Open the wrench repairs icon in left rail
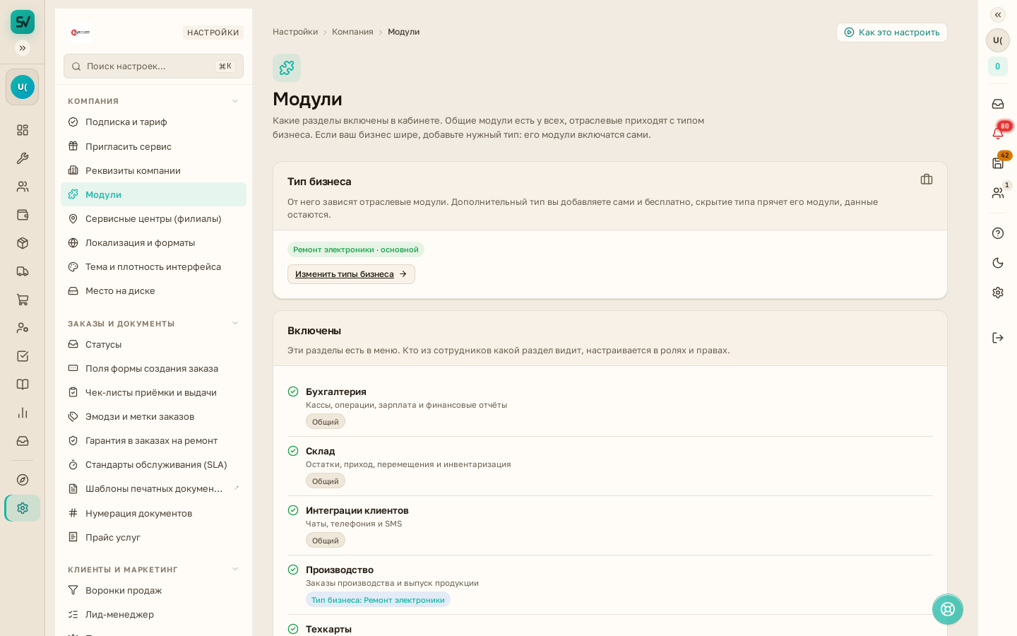This screenshot has width=1017, height=636. click(x=23, y=158)
